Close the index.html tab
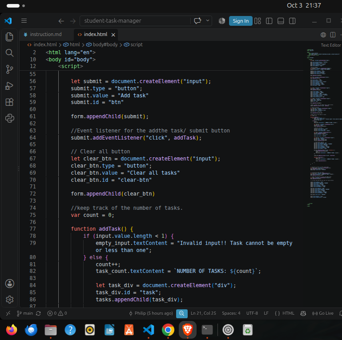 pyautogui.click(x=113, y=35)
